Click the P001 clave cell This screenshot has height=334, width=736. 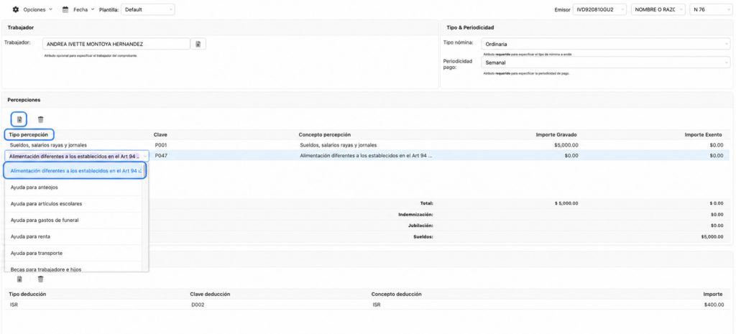pos(161,145)
